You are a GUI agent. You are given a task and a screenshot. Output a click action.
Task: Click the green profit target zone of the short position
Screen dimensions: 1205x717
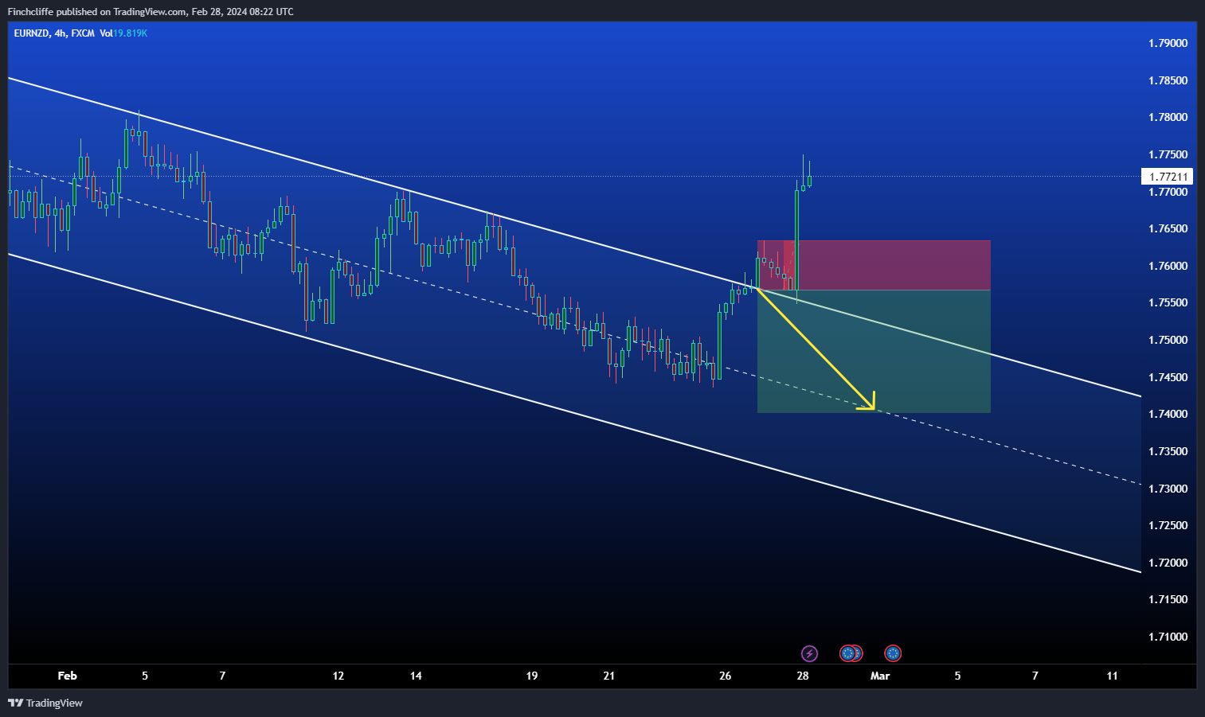coord(874,351)
